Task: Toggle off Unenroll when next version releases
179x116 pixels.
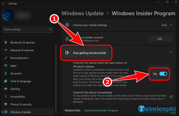Action: 163,74
